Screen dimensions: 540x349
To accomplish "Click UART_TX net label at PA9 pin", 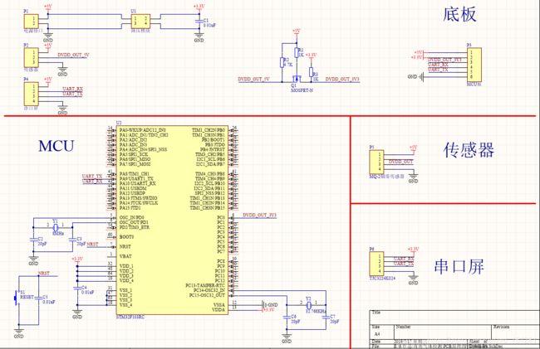I will click(x=92, y=177).
